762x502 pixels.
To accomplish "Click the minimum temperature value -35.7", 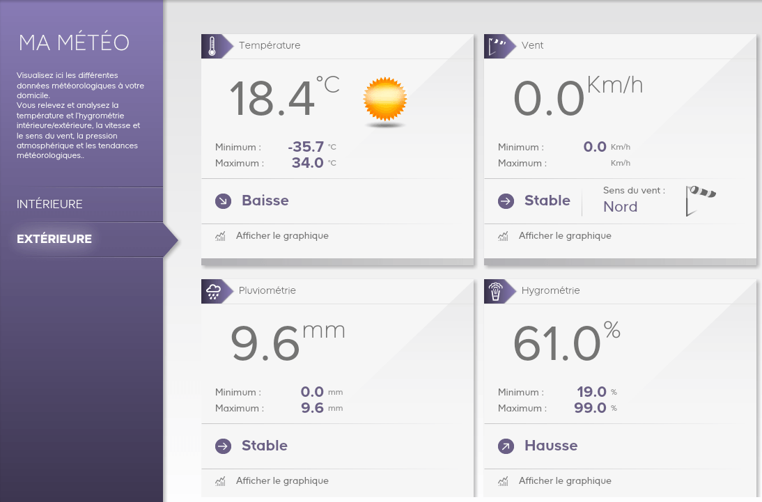I will [x=306, y=147].
